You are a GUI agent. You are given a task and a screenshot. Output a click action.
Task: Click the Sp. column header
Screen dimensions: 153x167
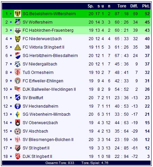click(90, 6)
